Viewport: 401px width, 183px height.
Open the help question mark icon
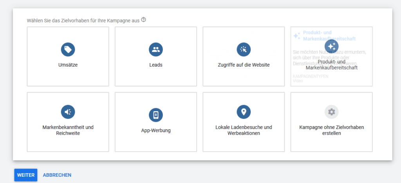(x=143, y=20)
